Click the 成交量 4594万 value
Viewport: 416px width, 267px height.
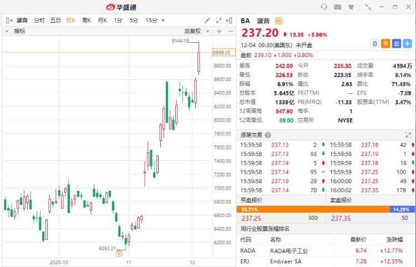[402, 66]
